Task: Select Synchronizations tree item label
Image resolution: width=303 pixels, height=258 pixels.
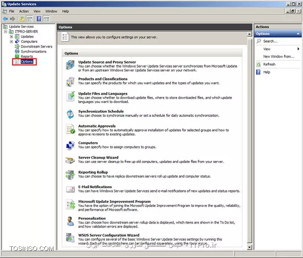Action: pyautogui.click(x=34, y=51)
